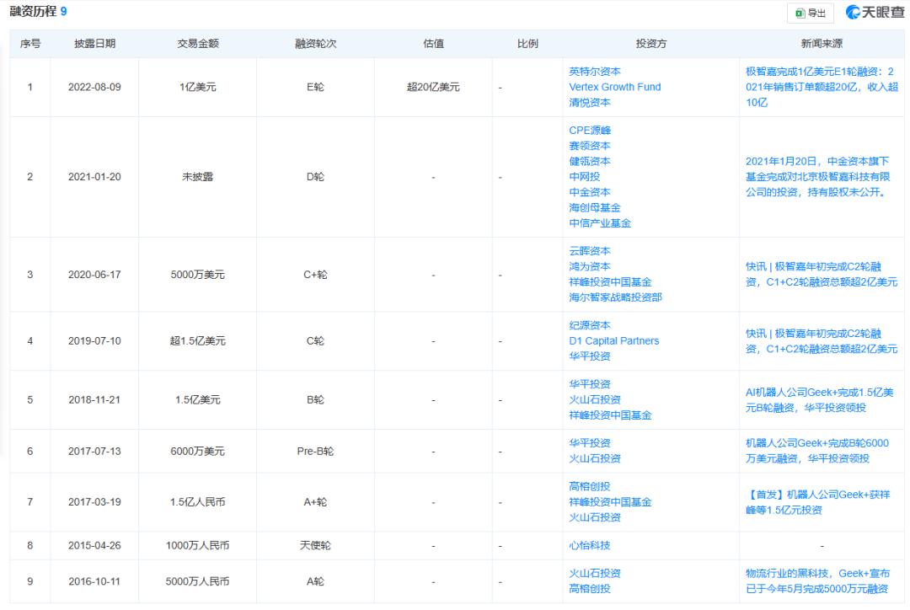Open 华平投资 in the Pre-B轮 row
The height and width of the screenshot is (610, 910).
(x=589, y=443)
